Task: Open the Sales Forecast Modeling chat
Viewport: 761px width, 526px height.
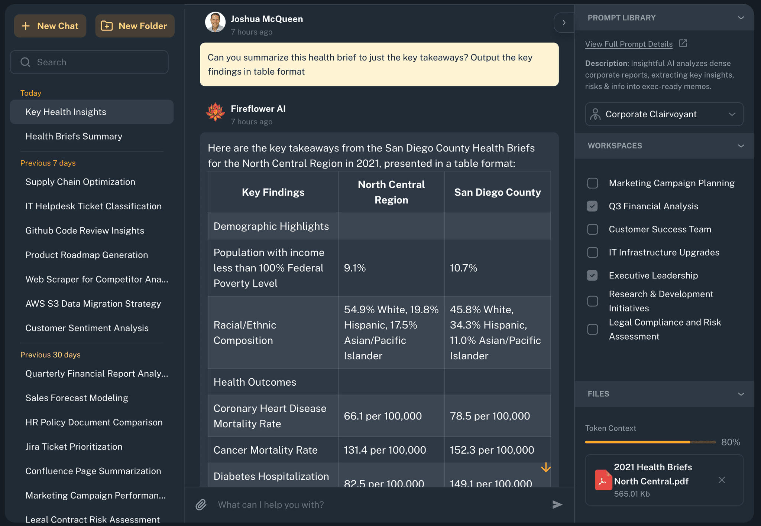Action: pyautogui.click(x=92, y=398)
